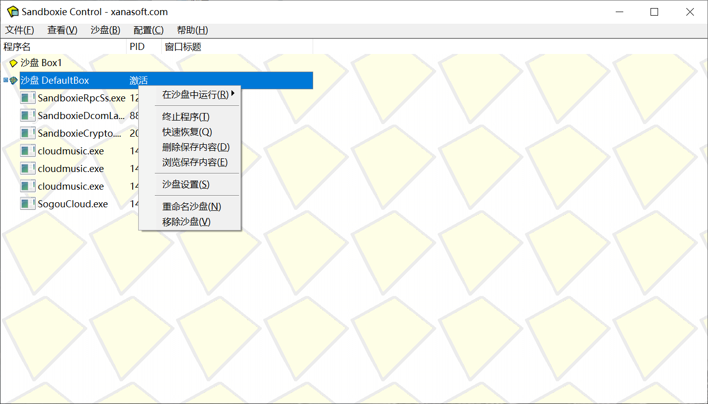Choose 移除沙盘 in the context menu

tap(186, 222)
